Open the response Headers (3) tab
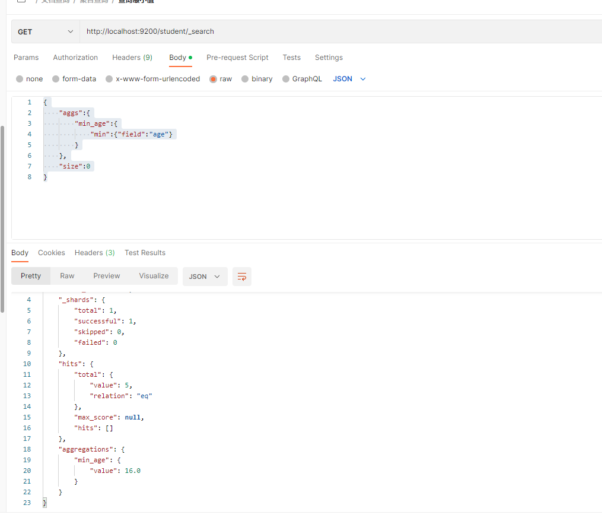The image size is (602, 521). coord(94,253)
